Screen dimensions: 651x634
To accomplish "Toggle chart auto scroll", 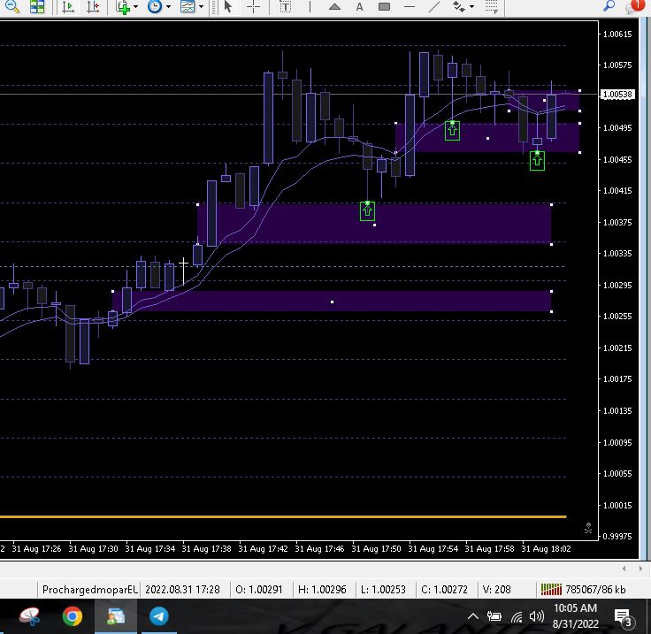I will (67, 7).
